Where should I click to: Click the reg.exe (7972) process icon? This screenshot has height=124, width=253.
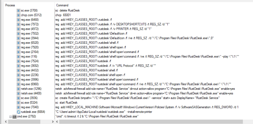pyautogui.click(x=19, y=24)
